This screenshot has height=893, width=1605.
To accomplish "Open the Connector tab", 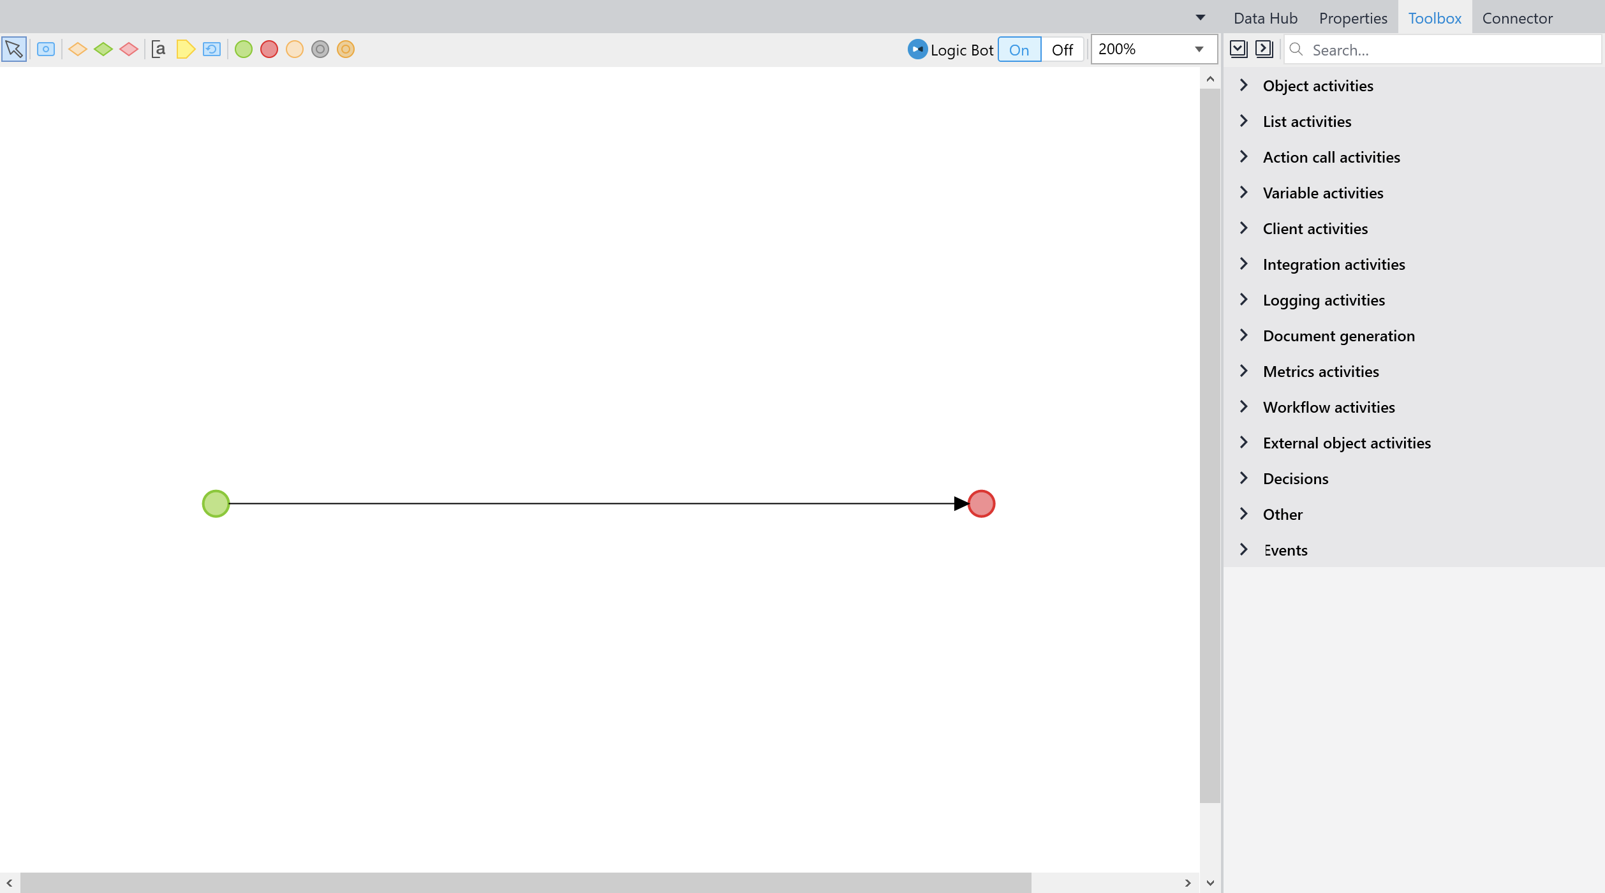I will [1517, 18].
